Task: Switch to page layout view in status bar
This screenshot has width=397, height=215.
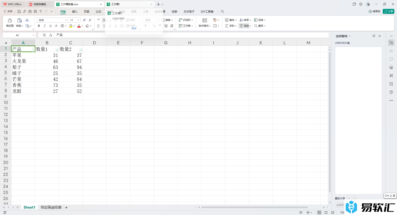Action: pos(326,213)
